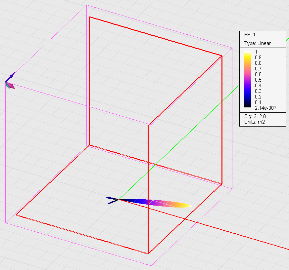
Task: Select legend minimum value 2.14e-007
Action: coord(265,108)
